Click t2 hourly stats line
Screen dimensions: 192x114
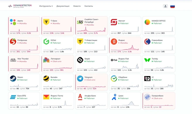154,89
